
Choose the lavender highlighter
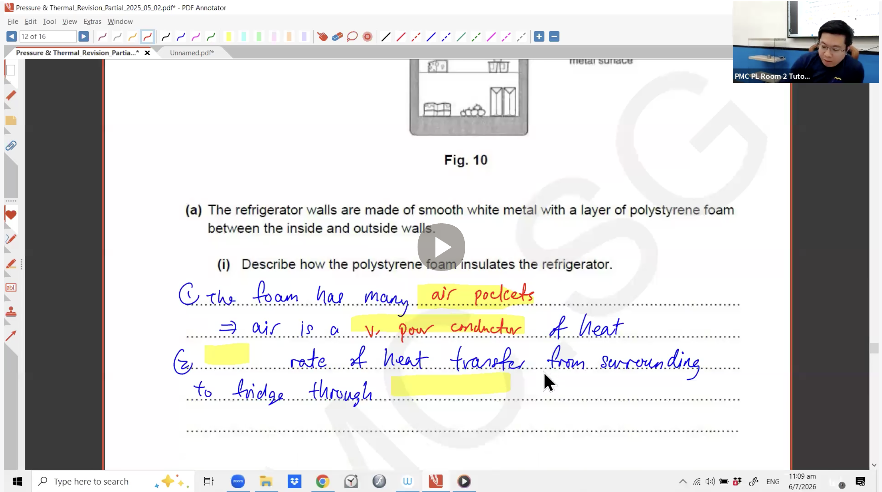point(304,36)
